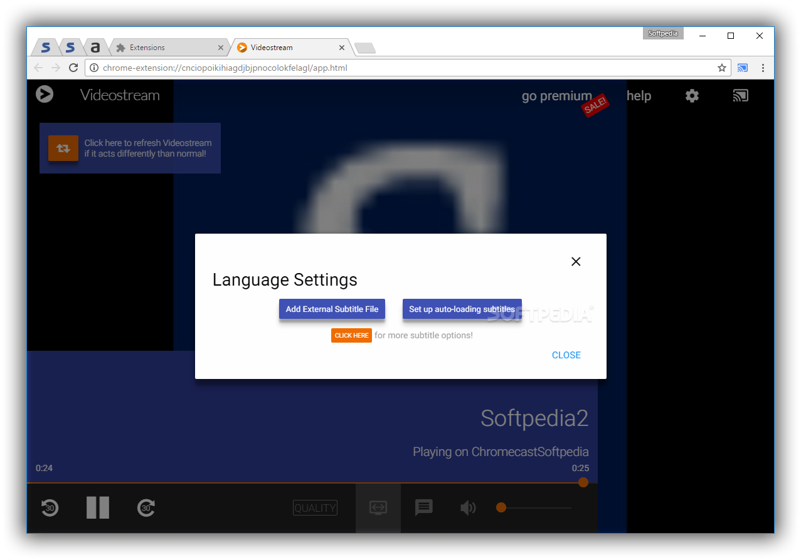Screen dimensions: 801x560
Task: Pause the playing video
Action: click(98, 507)
